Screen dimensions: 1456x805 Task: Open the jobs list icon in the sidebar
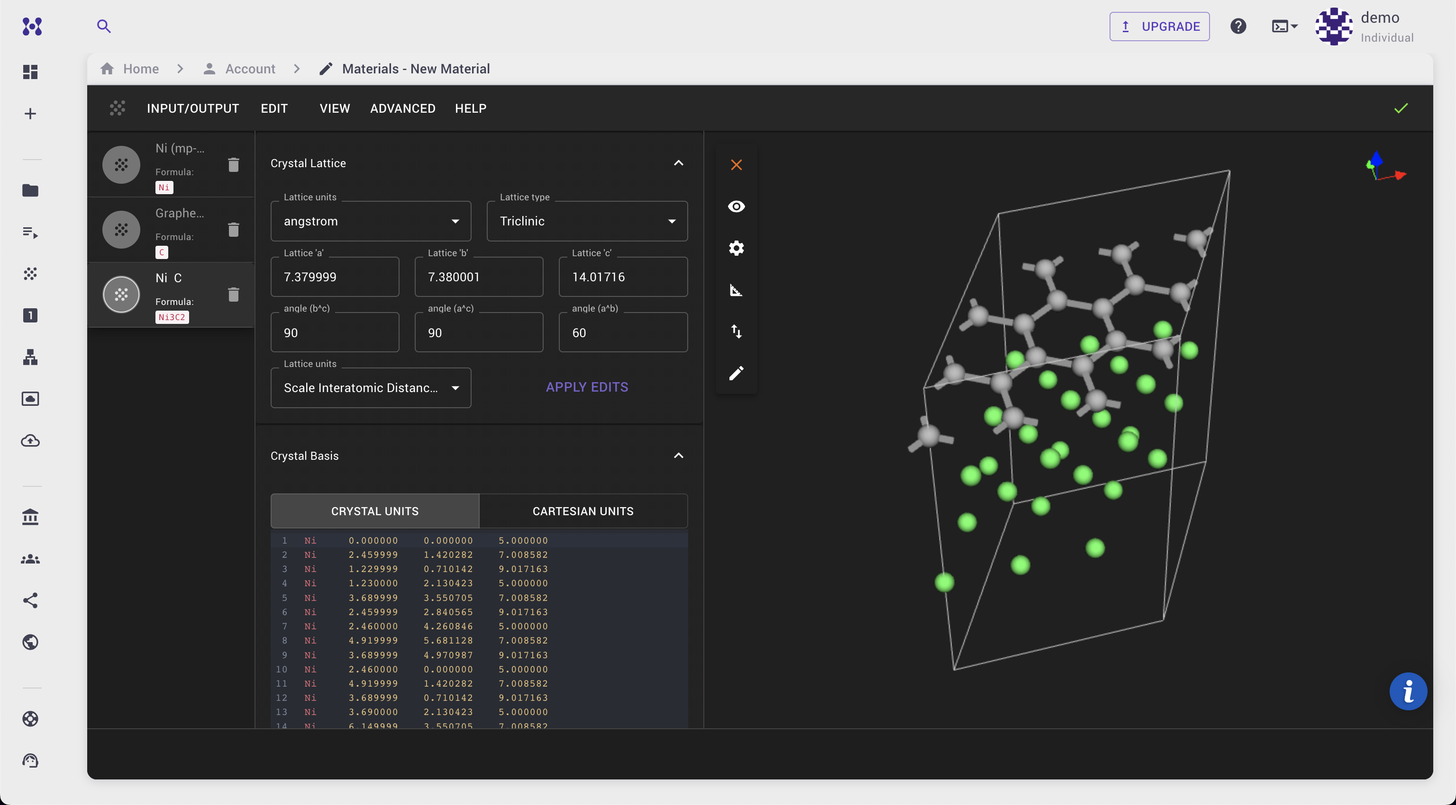(30, 232)
